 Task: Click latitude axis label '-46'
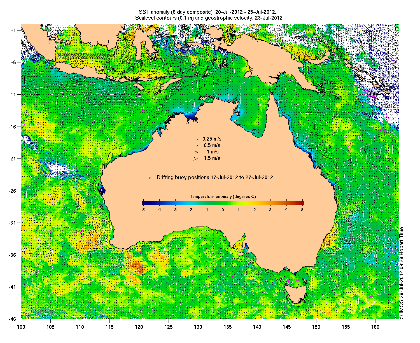coord(13,319)
